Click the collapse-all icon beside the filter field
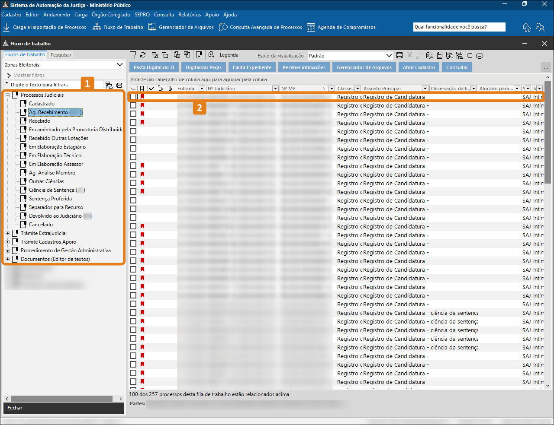The image size is (554, 425). [119, 85]
